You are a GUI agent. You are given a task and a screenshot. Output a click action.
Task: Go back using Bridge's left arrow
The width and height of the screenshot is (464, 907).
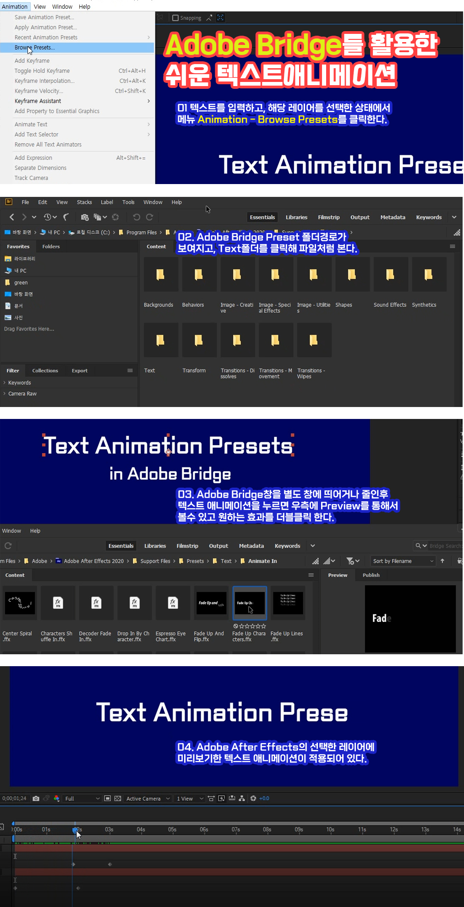click(12, 217)
